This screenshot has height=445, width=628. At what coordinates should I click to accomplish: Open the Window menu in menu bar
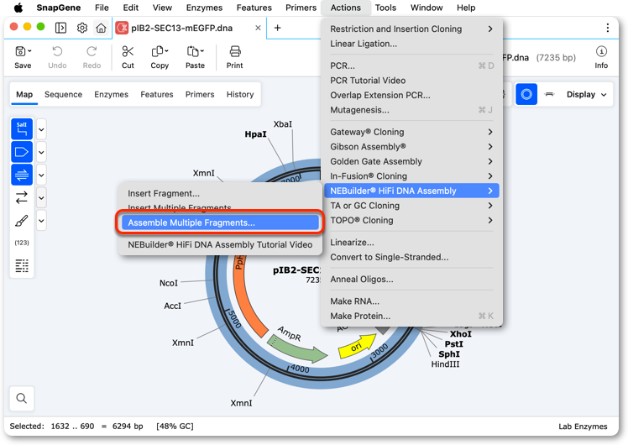[427, 8]
